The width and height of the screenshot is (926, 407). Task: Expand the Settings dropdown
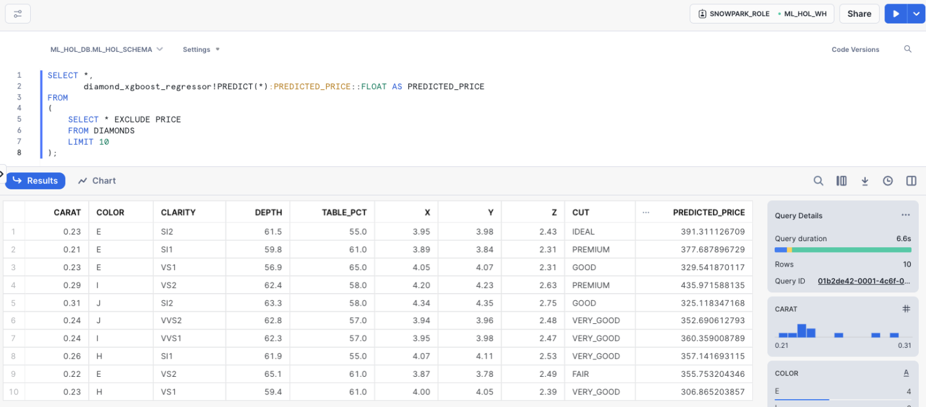coord(201,49)
